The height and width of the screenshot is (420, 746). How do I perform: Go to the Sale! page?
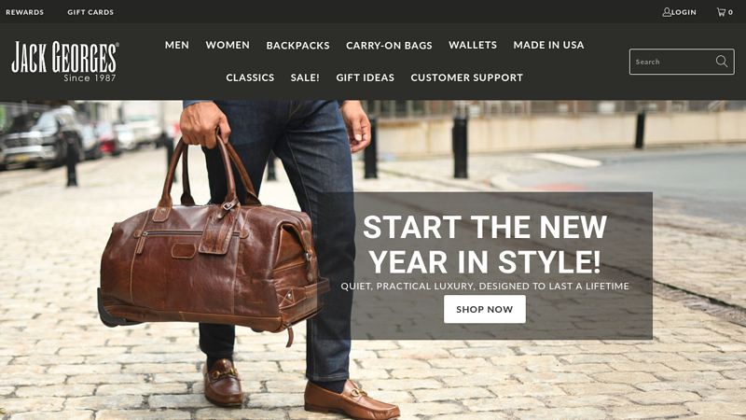point(305,77)
